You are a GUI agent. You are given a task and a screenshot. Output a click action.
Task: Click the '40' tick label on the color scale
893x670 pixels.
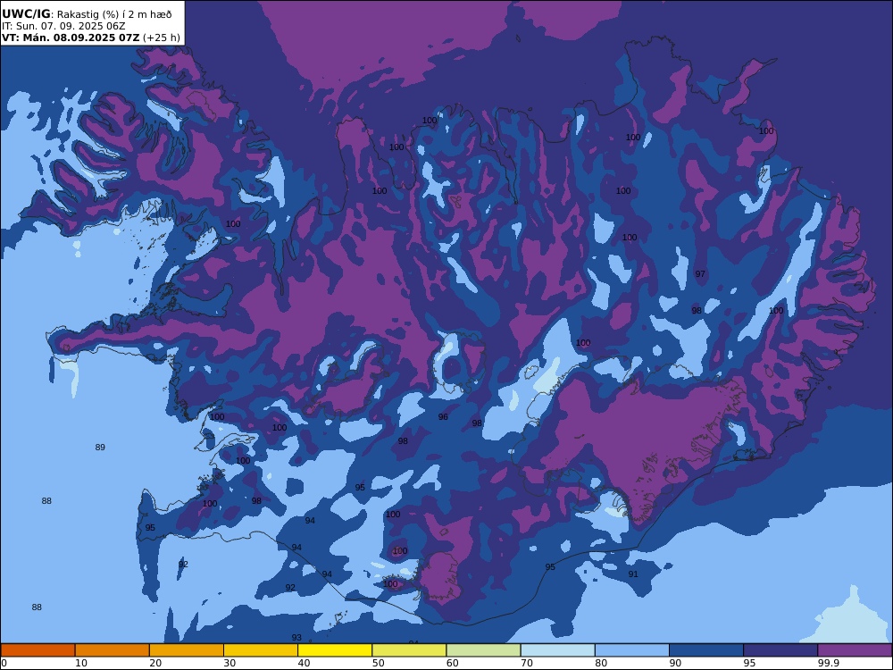coord(305,663)
